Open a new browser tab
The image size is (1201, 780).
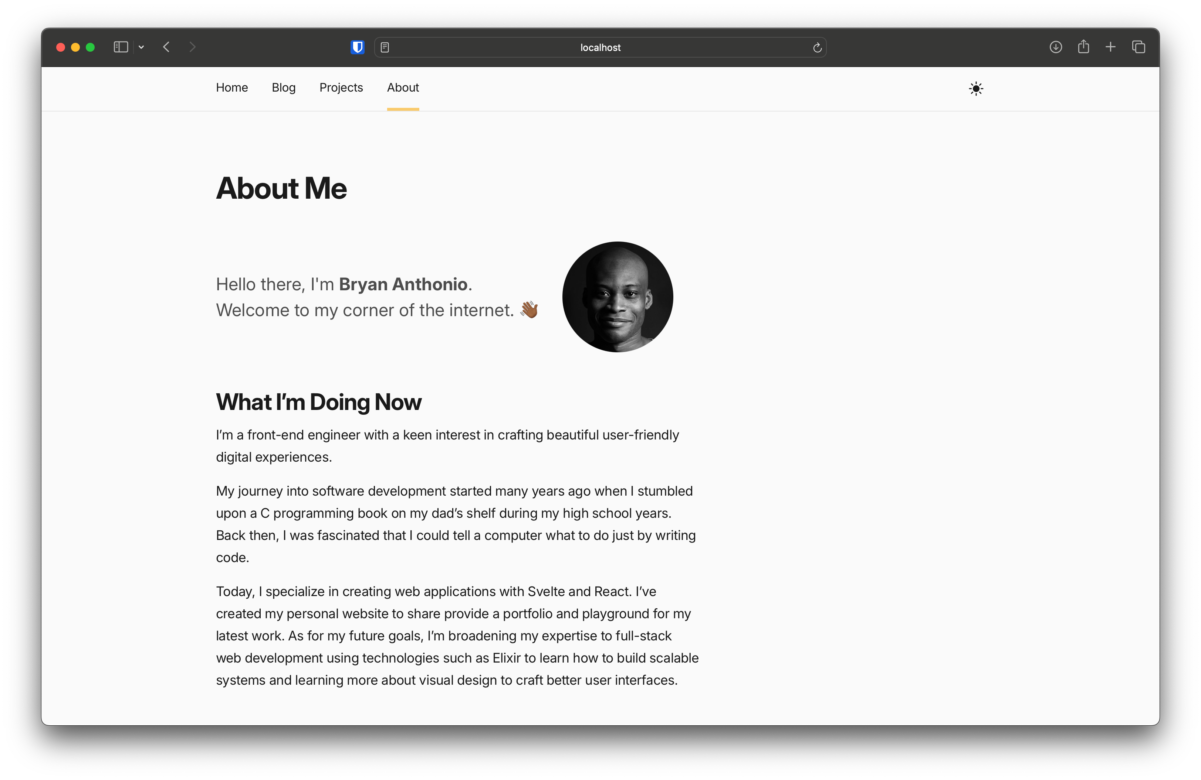pyautogui.click(x=1111, y=47)
